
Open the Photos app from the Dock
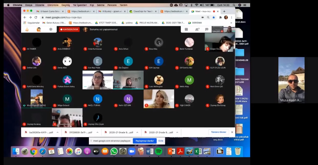pyautogui.click(x=69, y=151)
